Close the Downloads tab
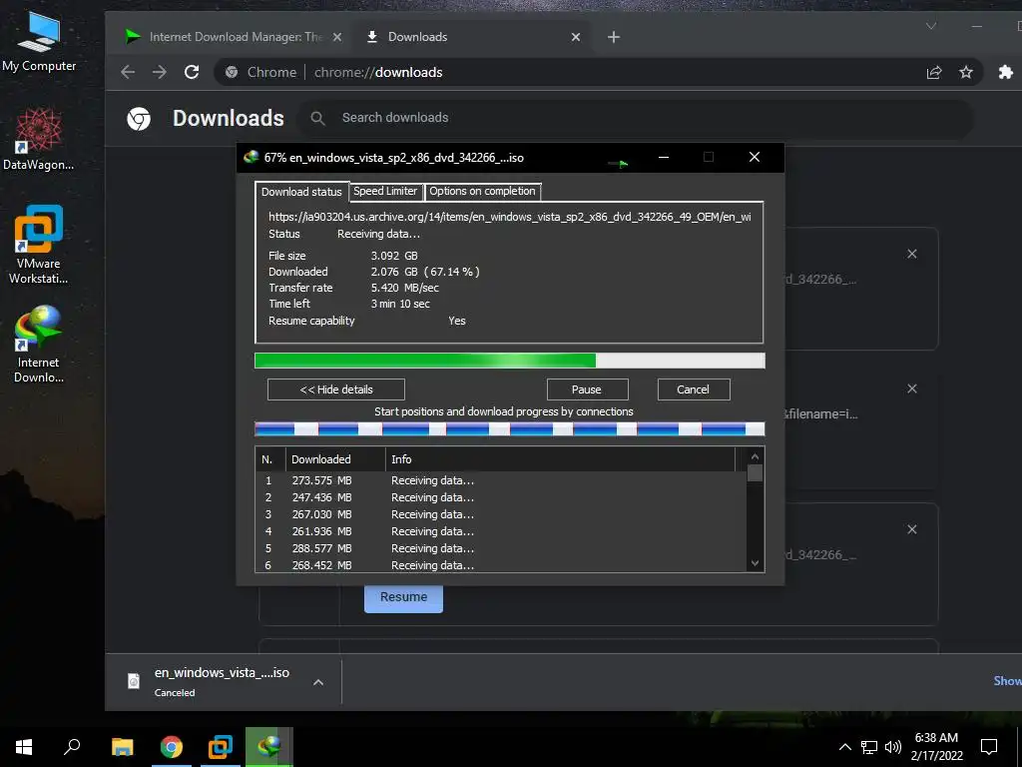The image size is (1022, 767). click(576, 37)
